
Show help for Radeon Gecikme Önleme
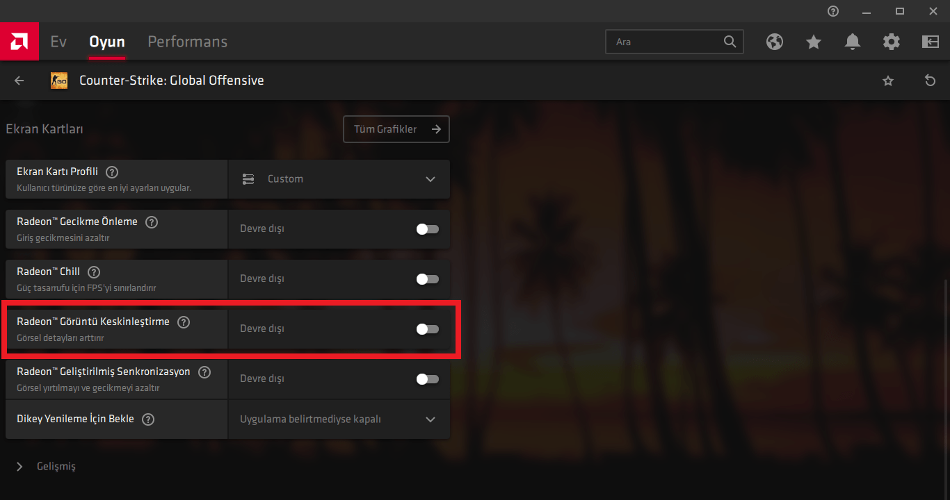(x=152, y=222)
